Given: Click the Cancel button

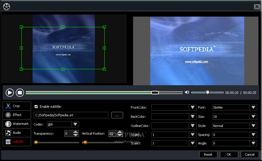Looking at the screenshot, I should click(x=250, y=154).
